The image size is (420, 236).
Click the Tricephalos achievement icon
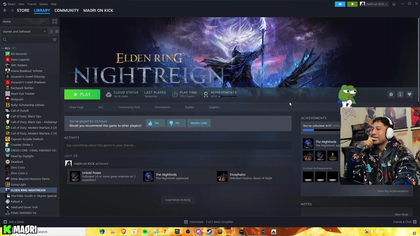pyautogui.click(x=222, y=176)
